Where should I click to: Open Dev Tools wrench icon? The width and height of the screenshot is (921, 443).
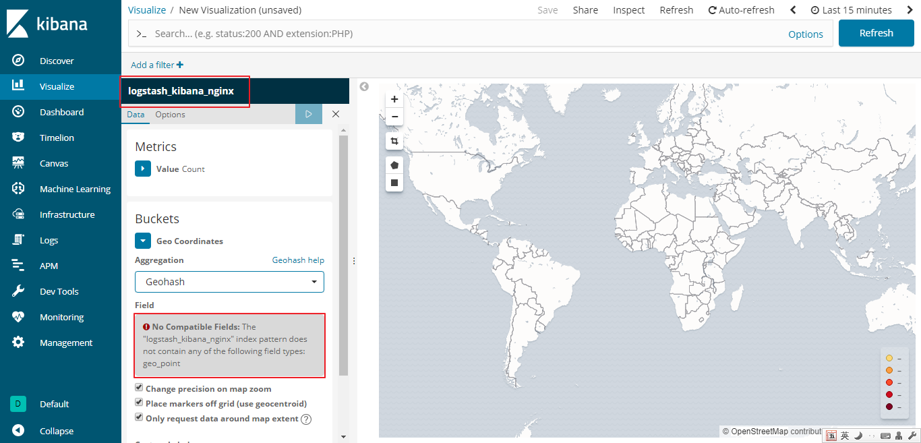click(x=18, y=291)
